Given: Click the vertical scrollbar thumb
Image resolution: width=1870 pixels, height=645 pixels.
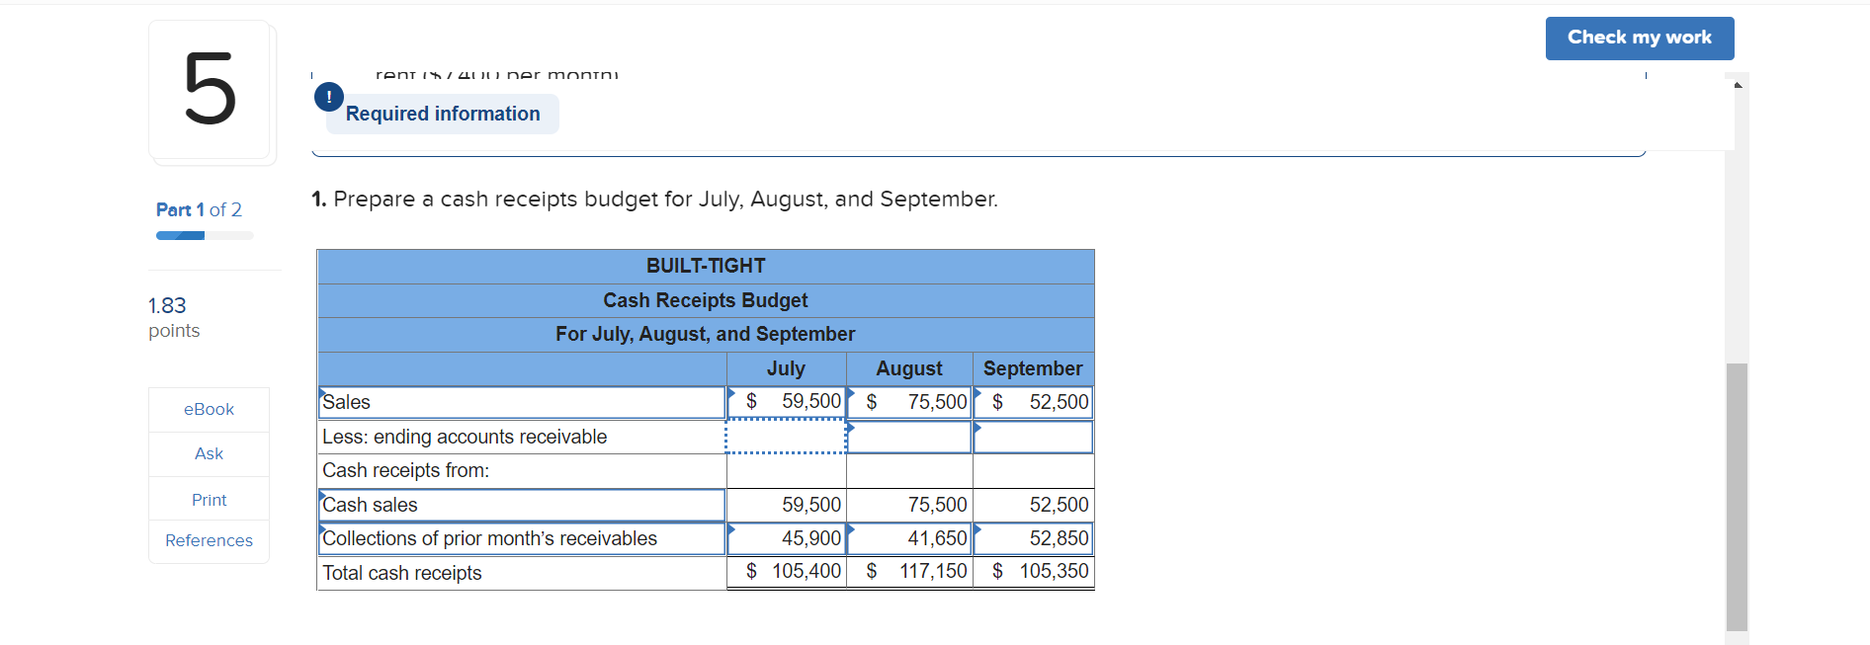Looking at the screenshot, I should 1737,497.
